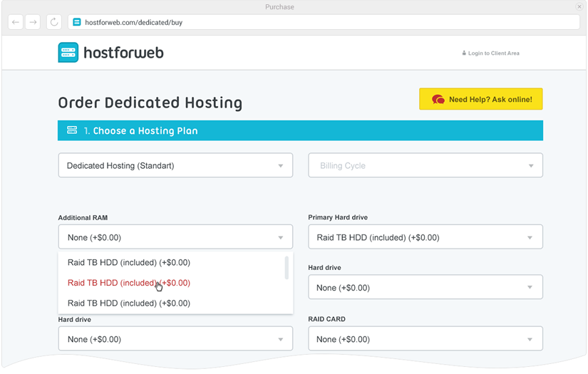Open the Primary Hard drive dropdown
This screenshot has height=374, width=588.
pos(425,237)
